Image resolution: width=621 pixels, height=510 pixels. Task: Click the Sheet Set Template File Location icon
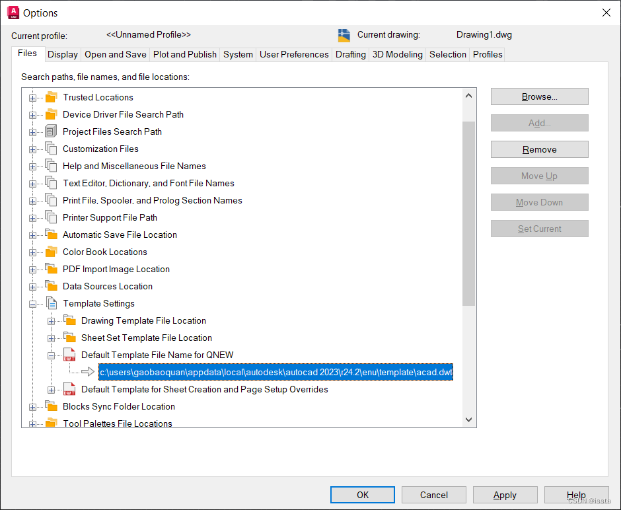tap(70, 338)
